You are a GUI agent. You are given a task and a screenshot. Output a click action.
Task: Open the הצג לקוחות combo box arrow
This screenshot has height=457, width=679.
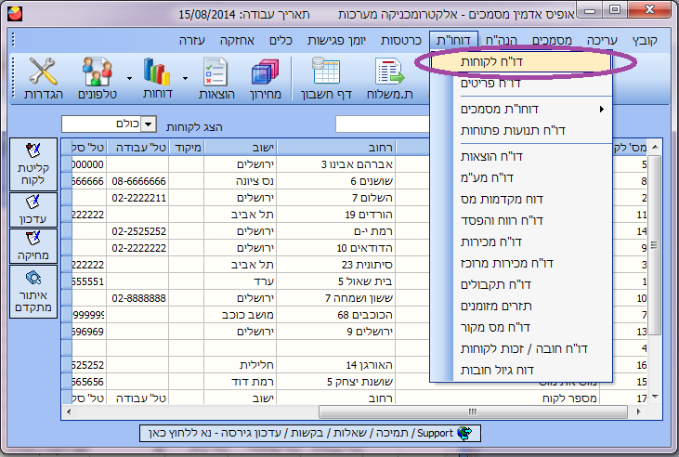coord(149,124)
